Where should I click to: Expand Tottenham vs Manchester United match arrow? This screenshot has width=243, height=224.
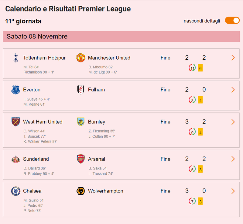(x=233, y=58)
